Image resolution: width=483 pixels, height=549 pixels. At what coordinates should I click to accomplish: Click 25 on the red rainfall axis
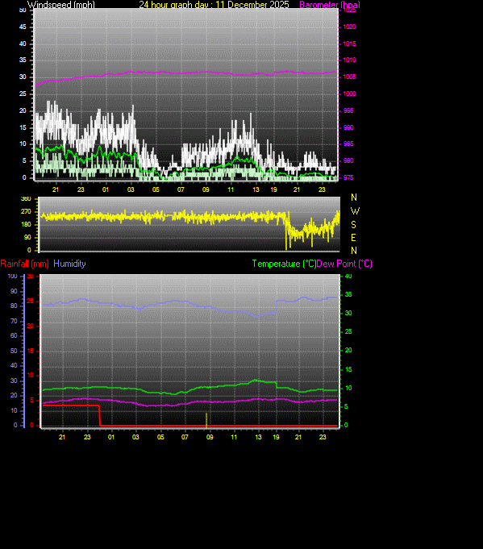[31, 302]
